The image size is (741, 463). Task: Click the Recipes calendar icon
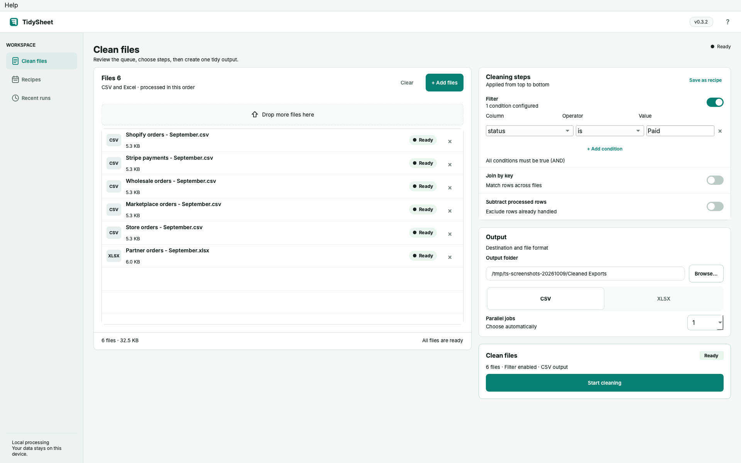pyautogui.click(x=15, y=79)
